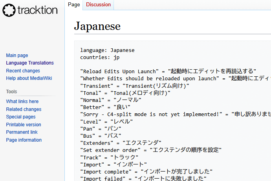Click the "Import complete" translation line
Viewport: 271px width, 181px height.
pos(146,172)
